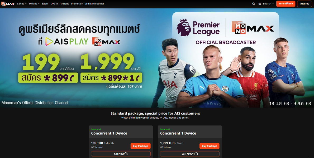The width and height of the screenshot is (314, 158).
Task: Click the Premier League lion logo
Action: pyautogui.click(x=183, y=28)
